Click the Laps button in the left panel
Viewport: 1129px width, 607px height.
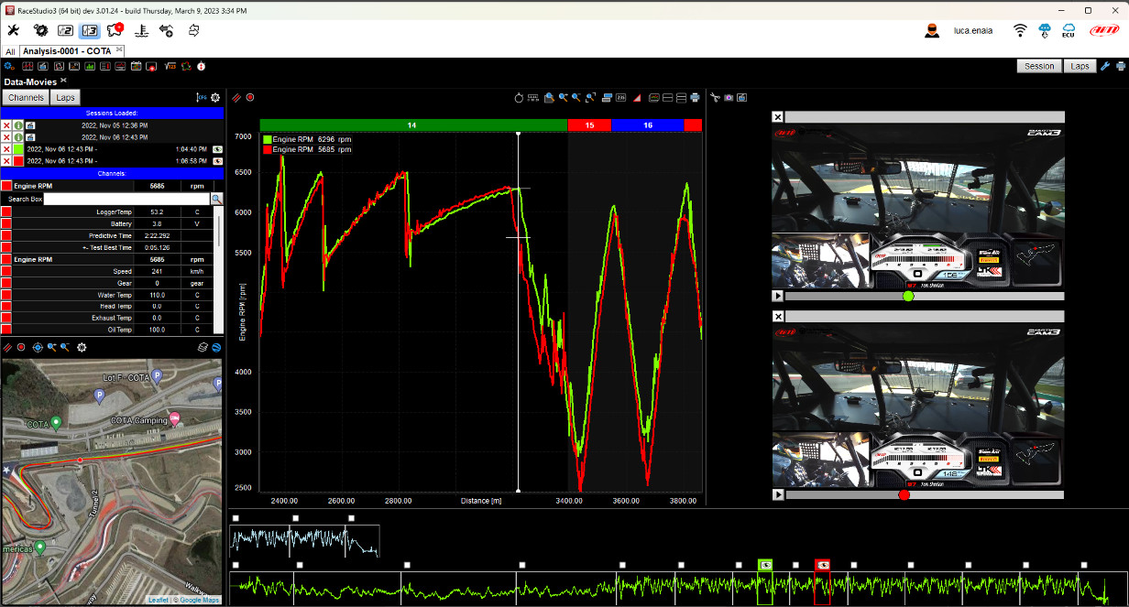65,97
